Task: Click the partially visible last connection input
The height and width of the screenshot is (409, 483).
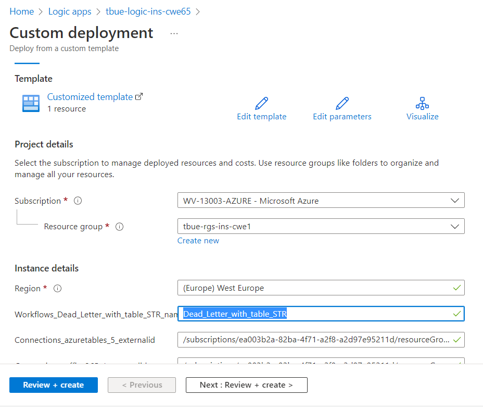Action: (321, 361)
